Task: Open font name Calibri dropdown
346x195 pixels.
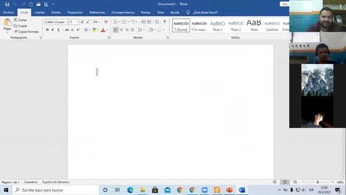Action: pyautogui.click(x=66, y=22)
